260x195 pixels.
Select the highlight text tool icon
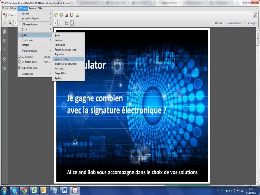[61, 15]
